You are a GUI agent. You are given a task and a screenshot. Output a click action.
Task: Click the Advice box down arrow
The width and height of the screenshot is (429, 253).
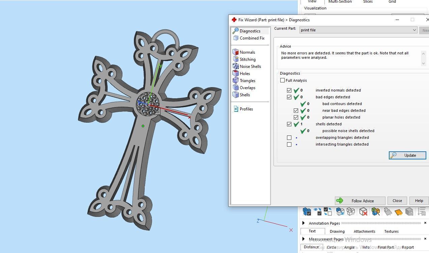click(x=424, y=63)
